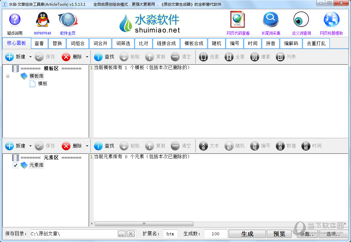Open the 词合并 tab
The image size is (351, 242).
(x=101, y=43)
